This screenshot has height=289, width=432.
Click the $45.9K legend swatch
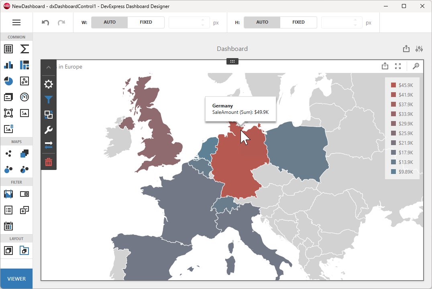pyautogui.click(x=393, y=85)
